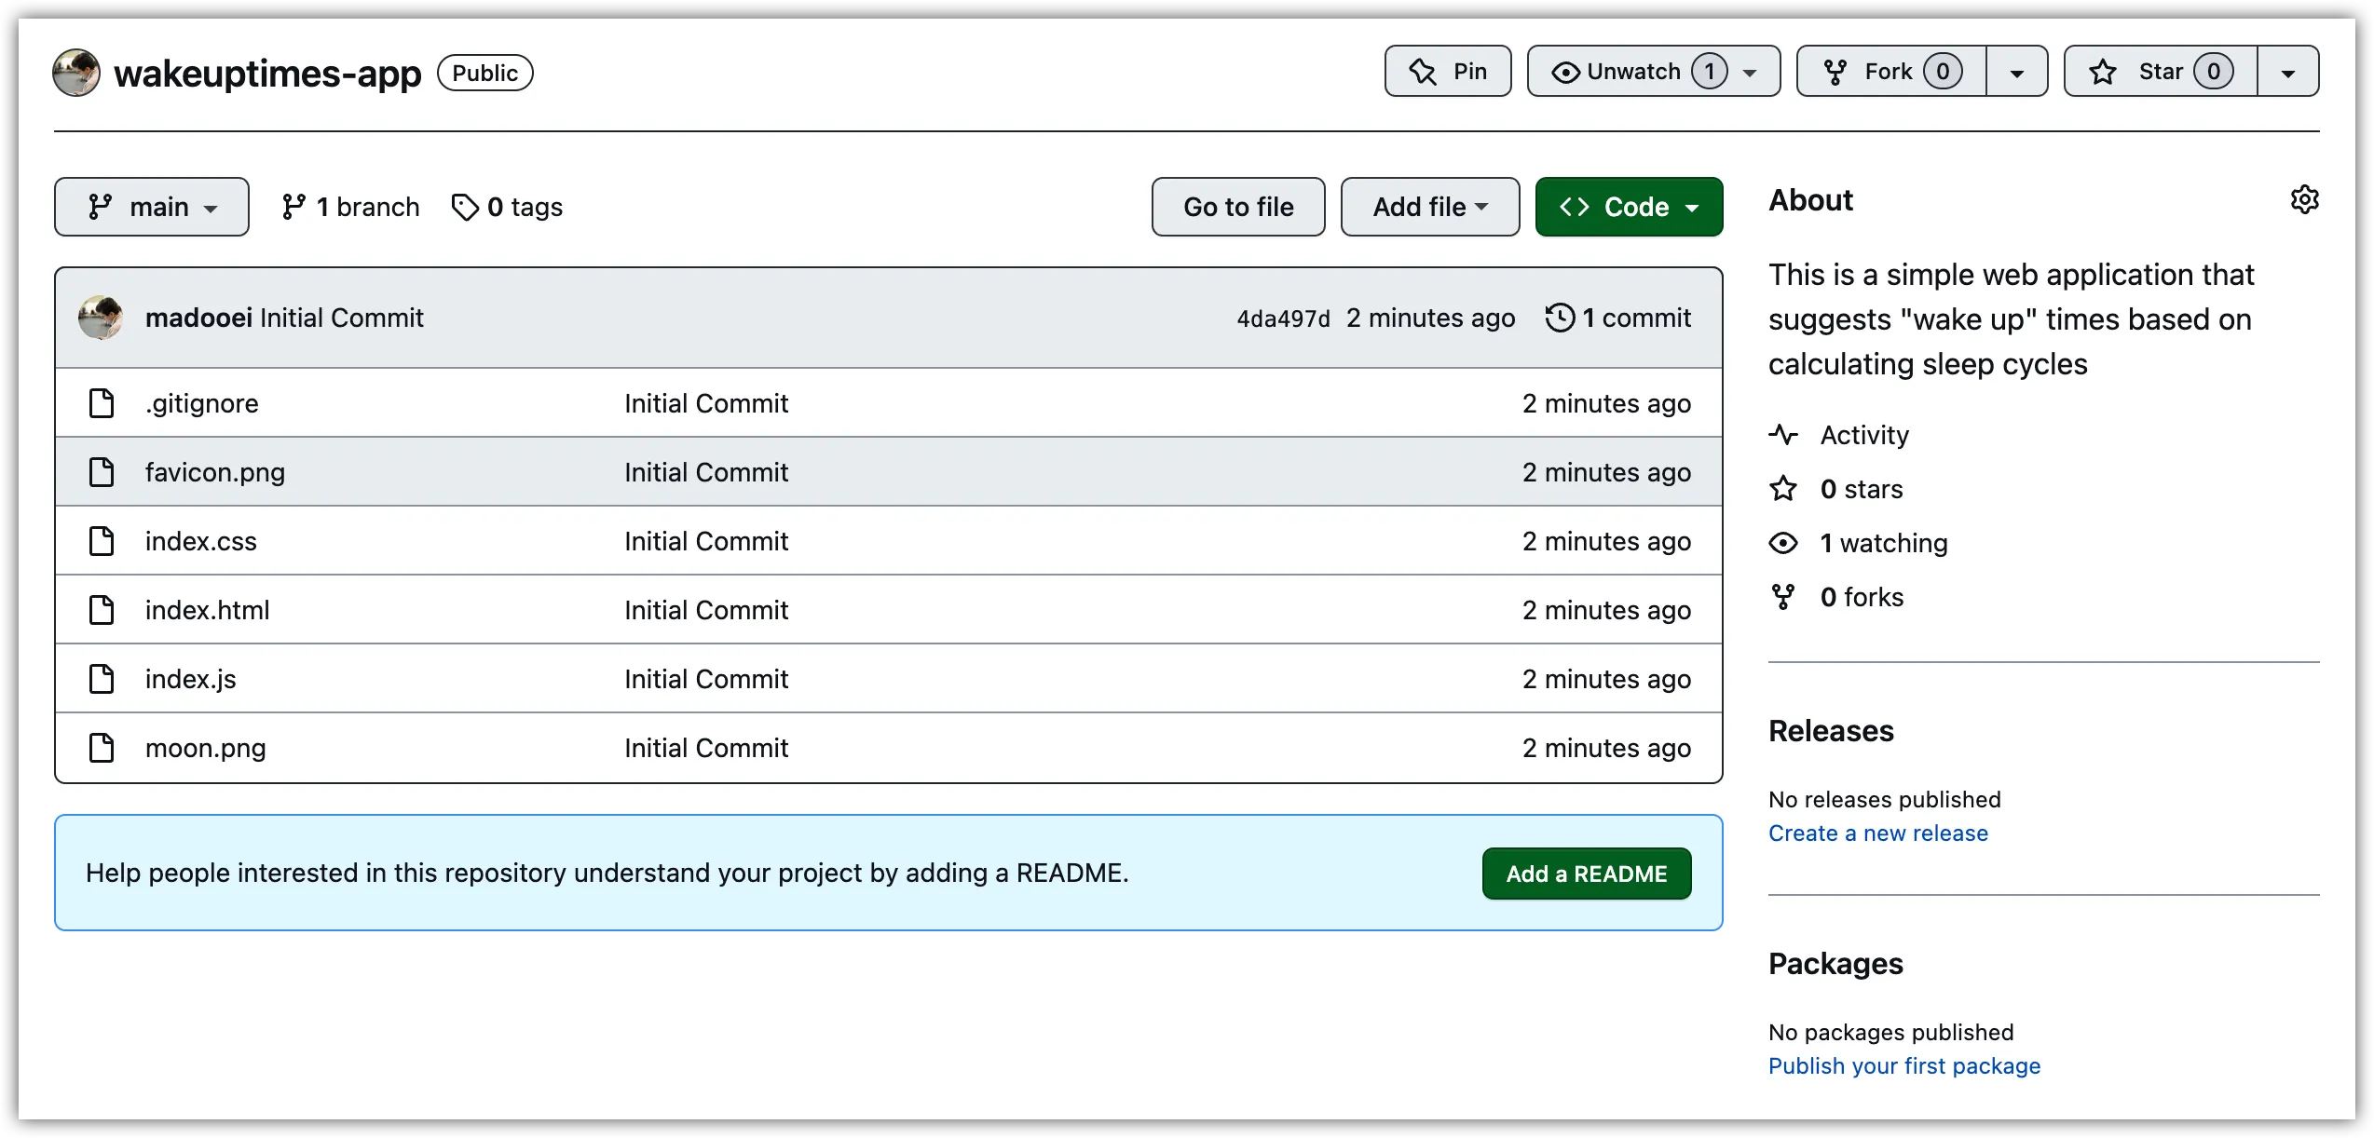Click the Unwatch eye button
The height and width of the screenshot is (1138, 2374).
click(x=1565, y=72)
